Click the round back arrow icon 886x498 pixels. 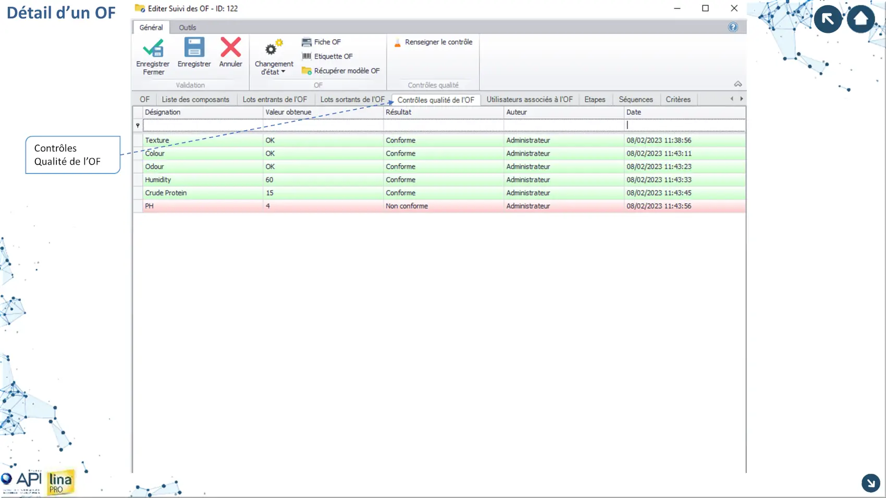[828, 19]
